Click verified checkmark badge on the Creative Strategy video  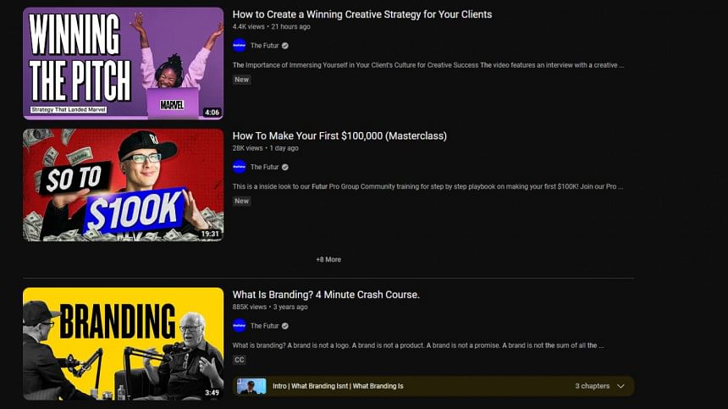[x=285, y=46]
